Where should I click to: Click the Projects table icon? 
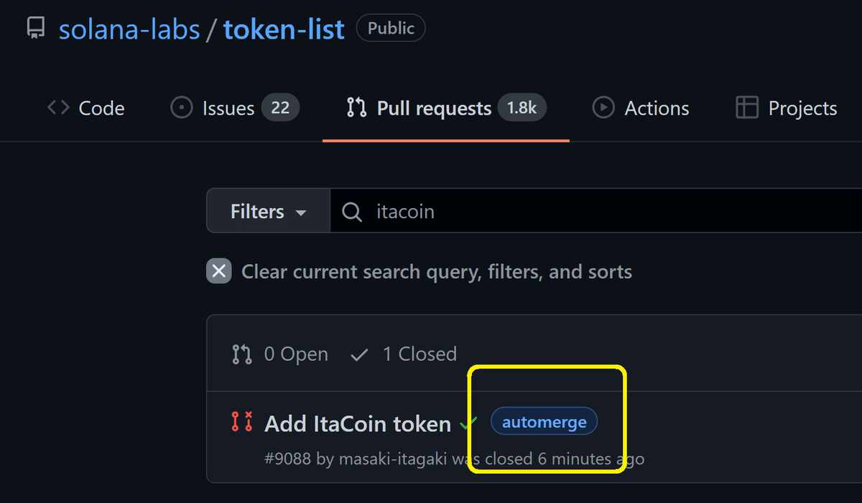tap(747, 108)
